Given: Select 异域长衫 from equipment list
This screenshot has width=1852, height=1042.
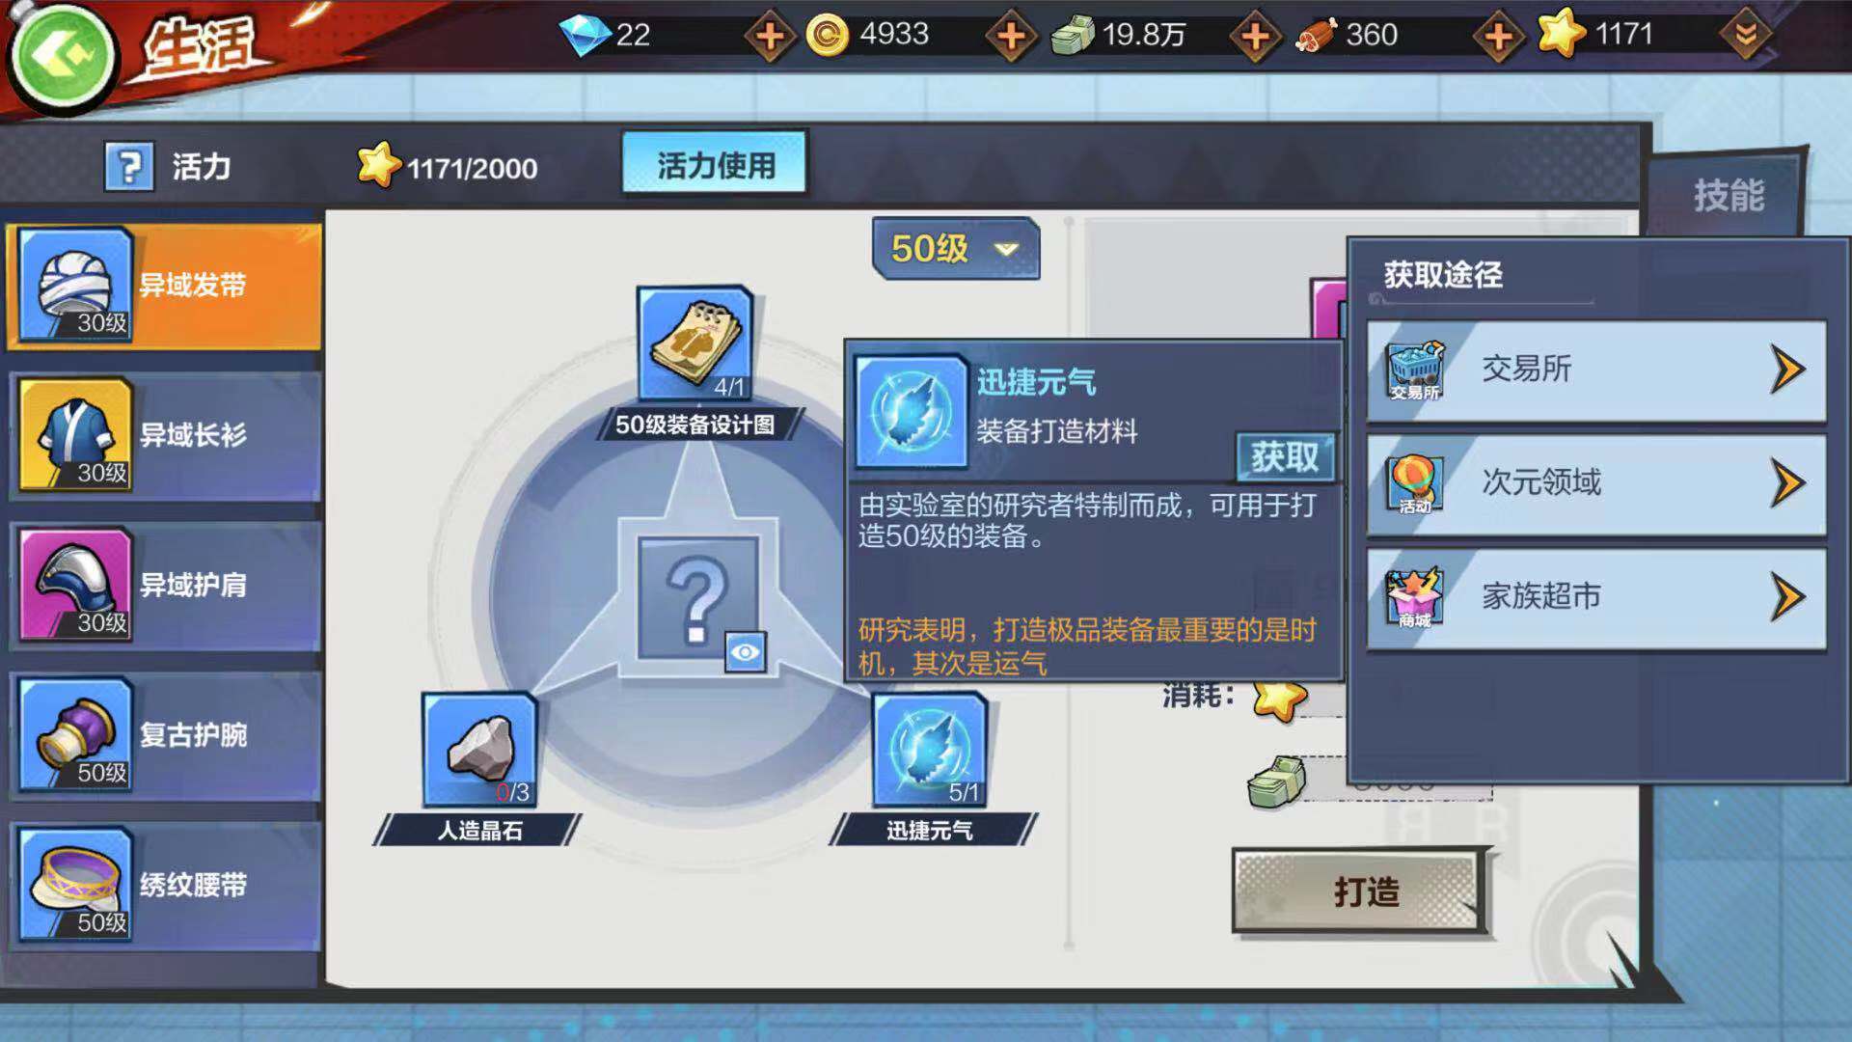Looking at the screenshot, I should coord(164,436).
